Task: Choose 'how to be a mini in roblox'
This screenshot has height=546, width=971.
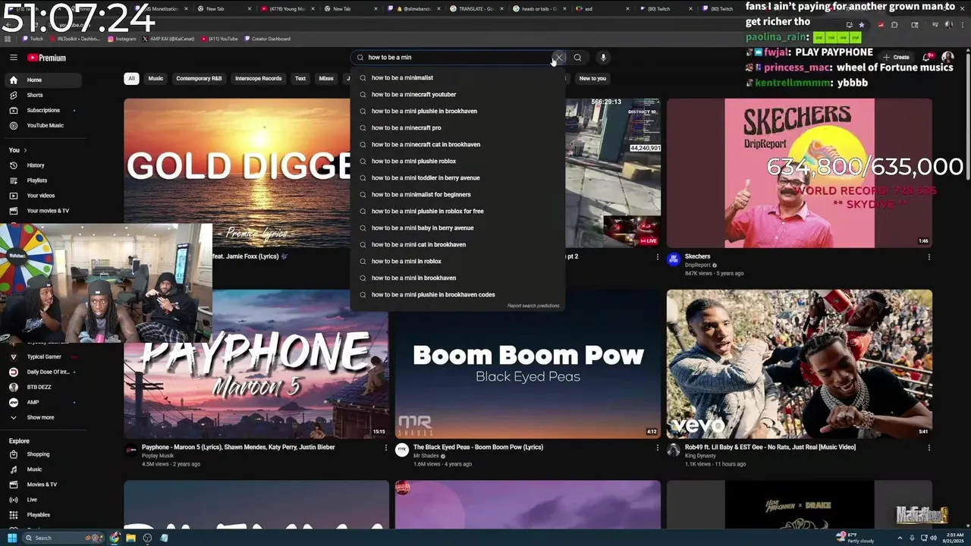Action: pos(457,261)
